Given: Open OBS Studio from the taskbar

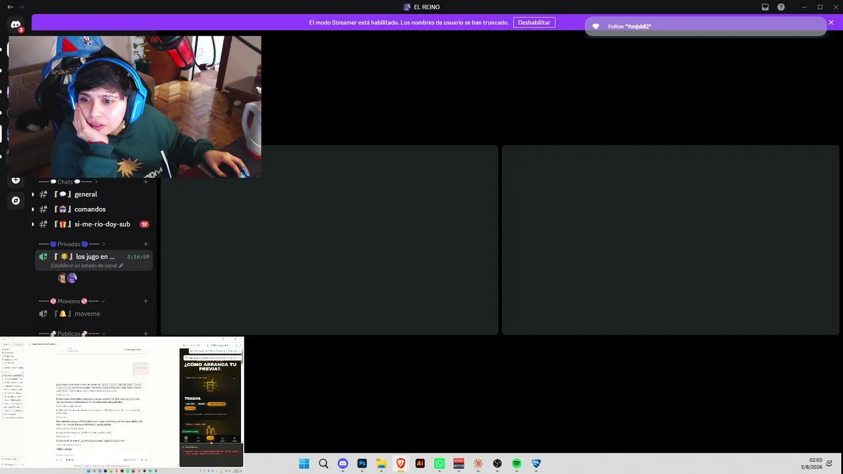Looking at the screenshot, I should coord(497,463).
